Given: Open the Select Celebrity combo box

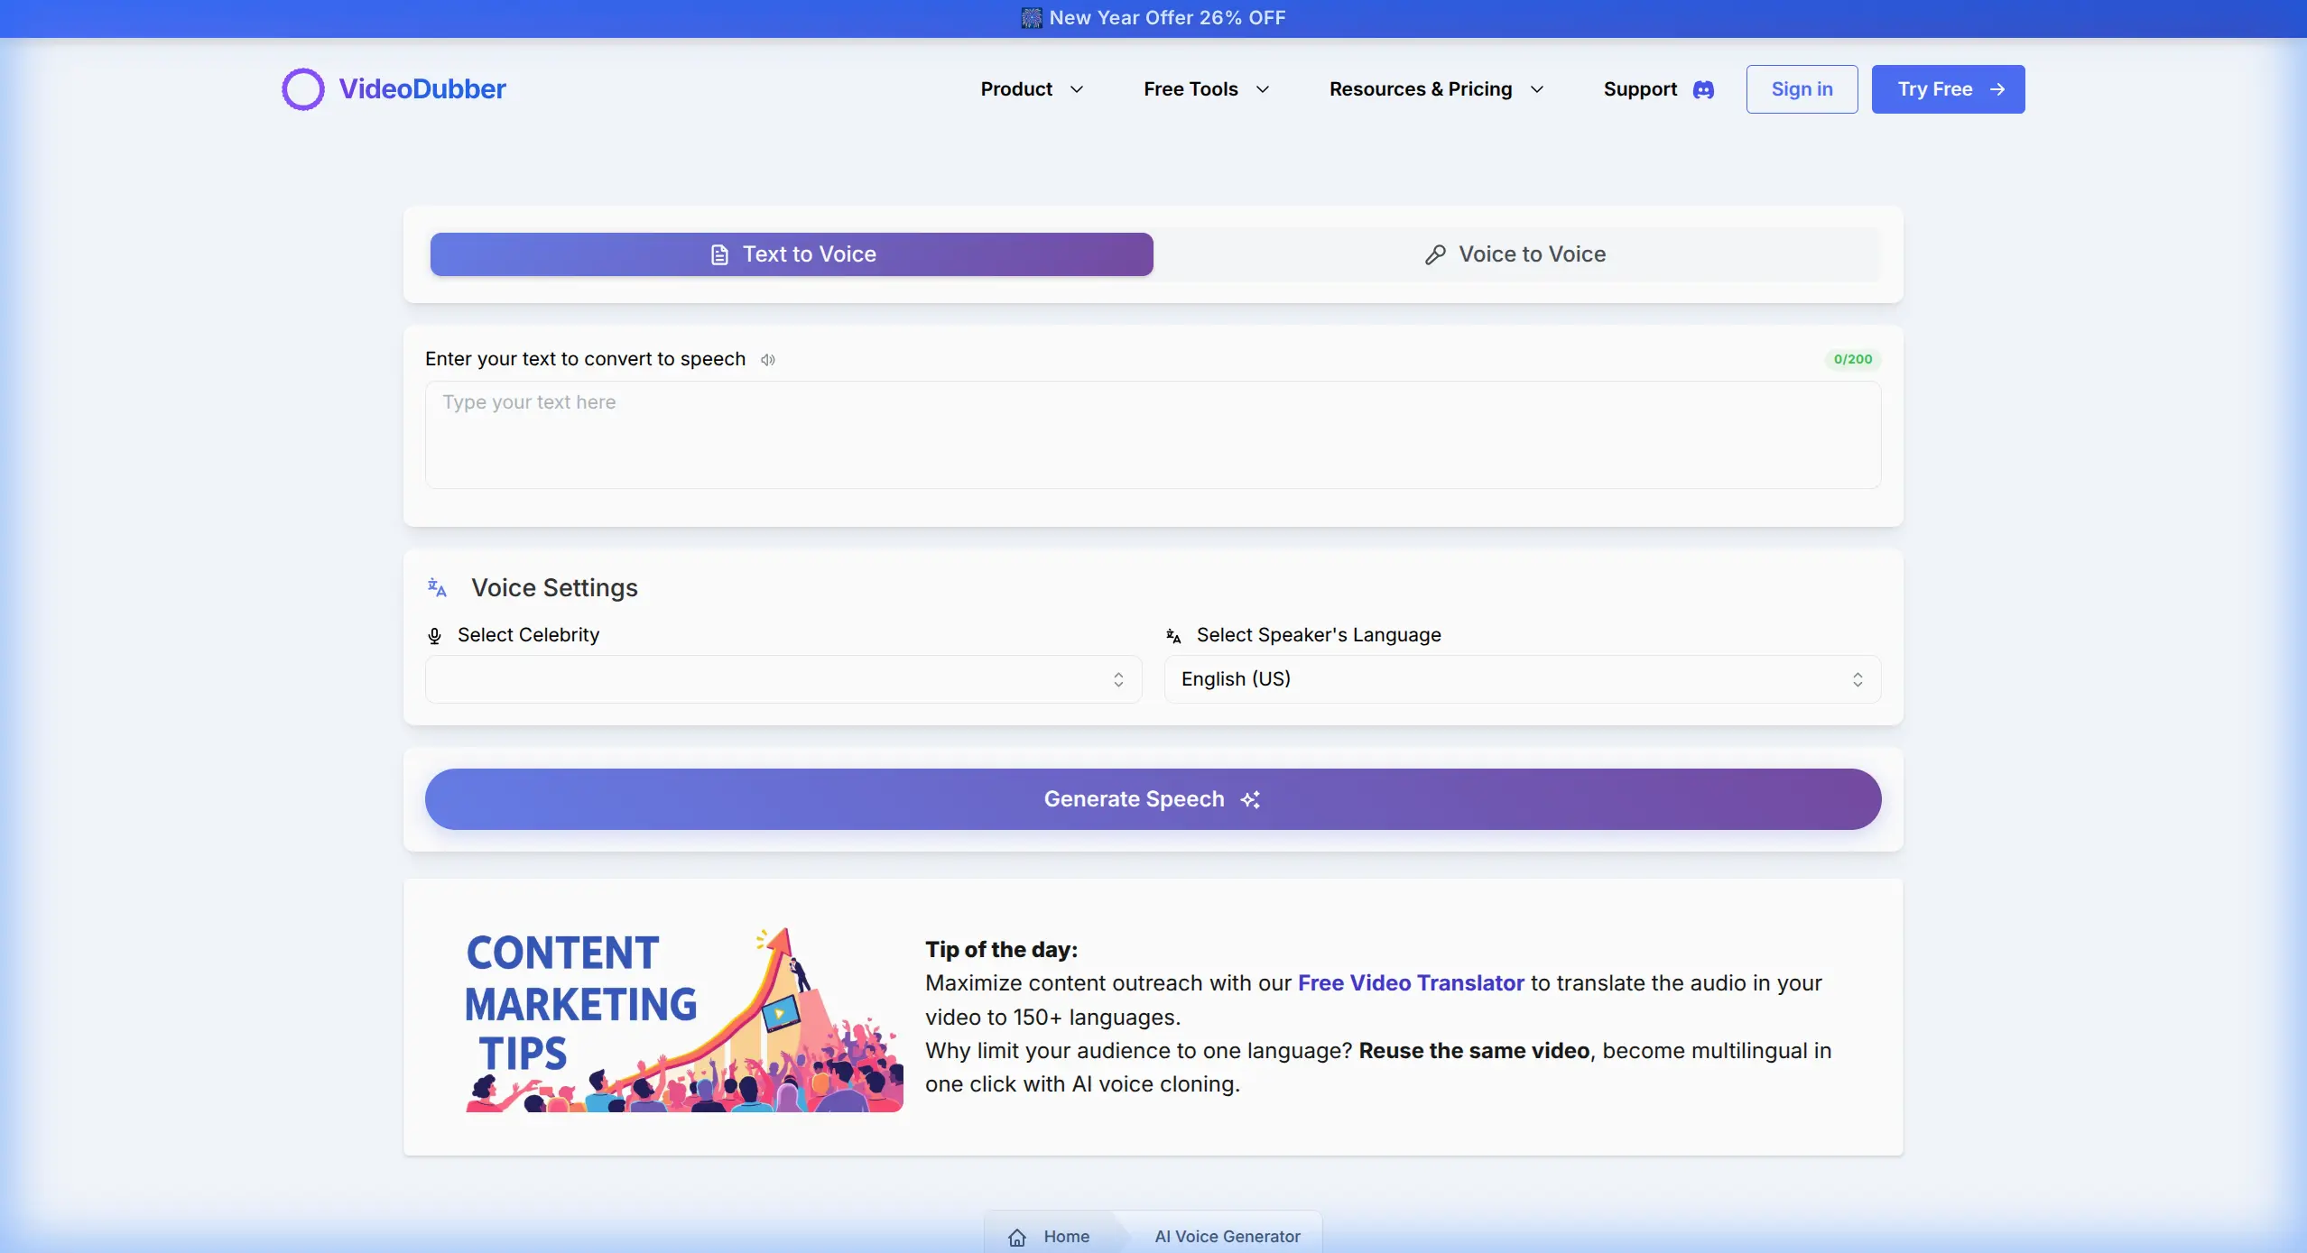Looking at the screenshot, I should point(783,679).
